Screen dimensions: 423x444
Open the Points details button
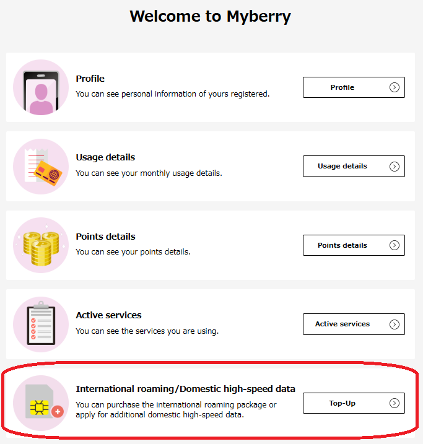point(354,245)
